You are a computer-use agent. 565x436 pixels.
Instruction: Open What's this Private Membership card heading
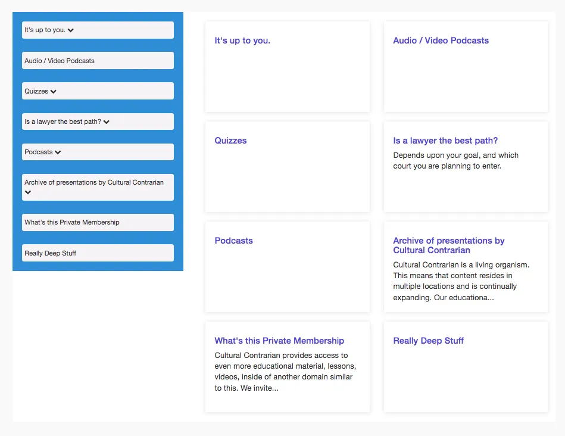coord(279,341)
